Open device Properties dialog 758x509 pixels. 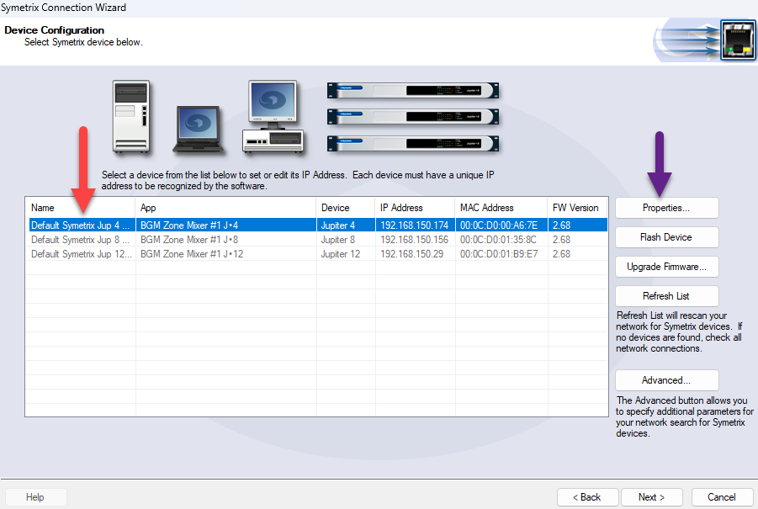tap(666, 208)
